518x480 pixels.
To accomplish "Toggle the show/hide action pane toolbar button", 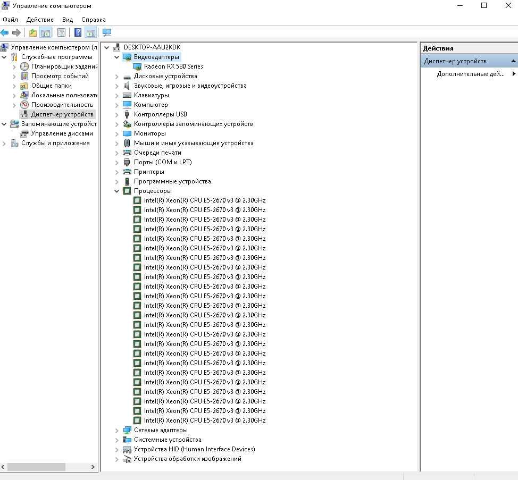I will coord(90,32).
